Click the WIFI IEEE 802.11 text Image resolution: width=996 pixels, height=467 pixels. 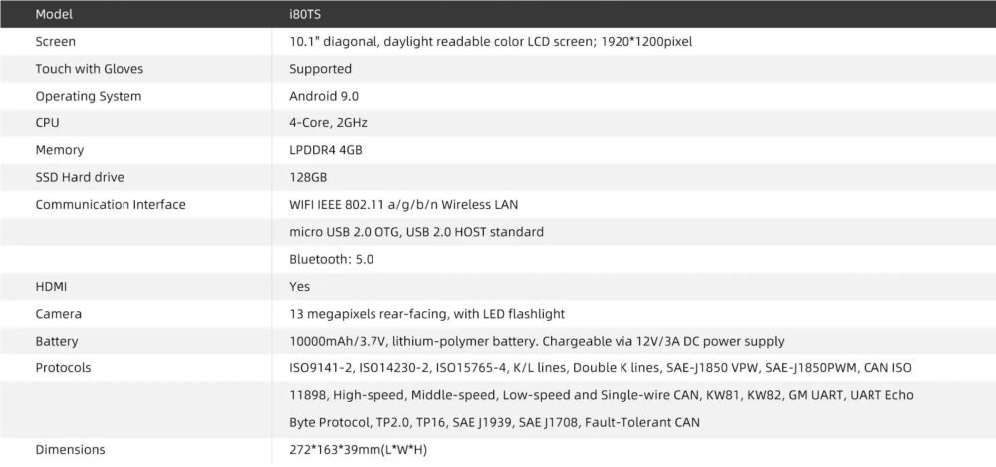pyautogui.click(x=403, y=205)
